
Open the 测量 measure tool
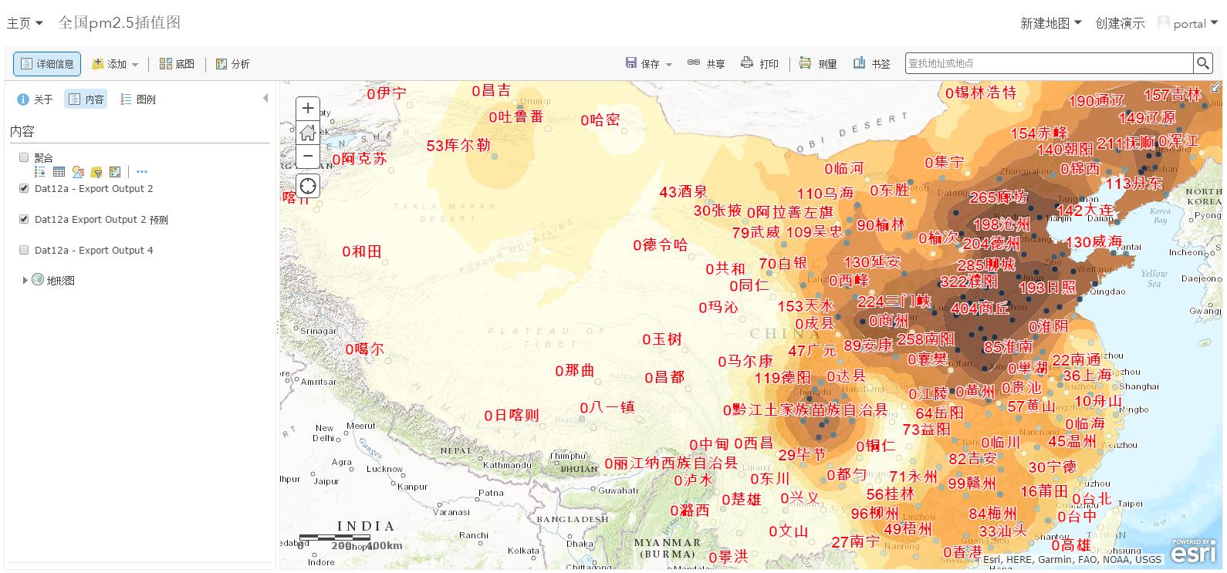click(x=818, y=64)
